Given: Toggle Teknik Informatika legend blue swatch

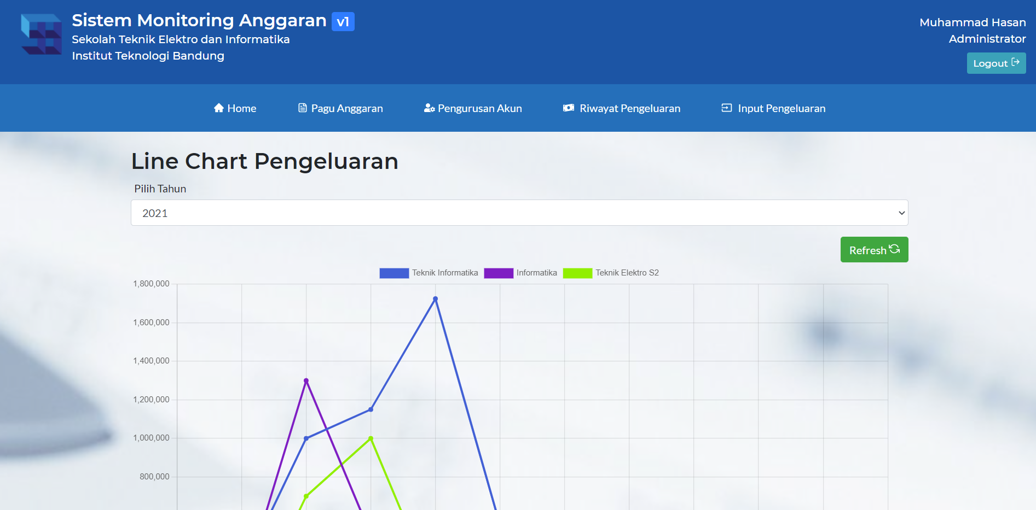Looking at the screenshot, I should (394, 273).
